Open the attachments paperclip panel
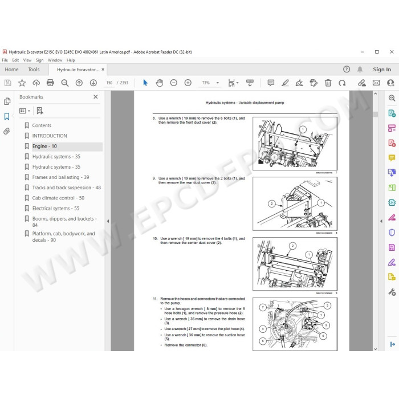 click(7, 131)
